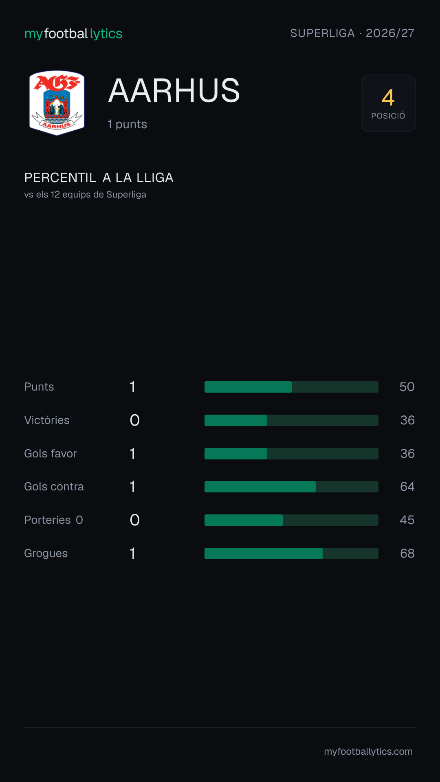Select the Gols favor row label
440x782 pixels.
click(x=51, y=454)
